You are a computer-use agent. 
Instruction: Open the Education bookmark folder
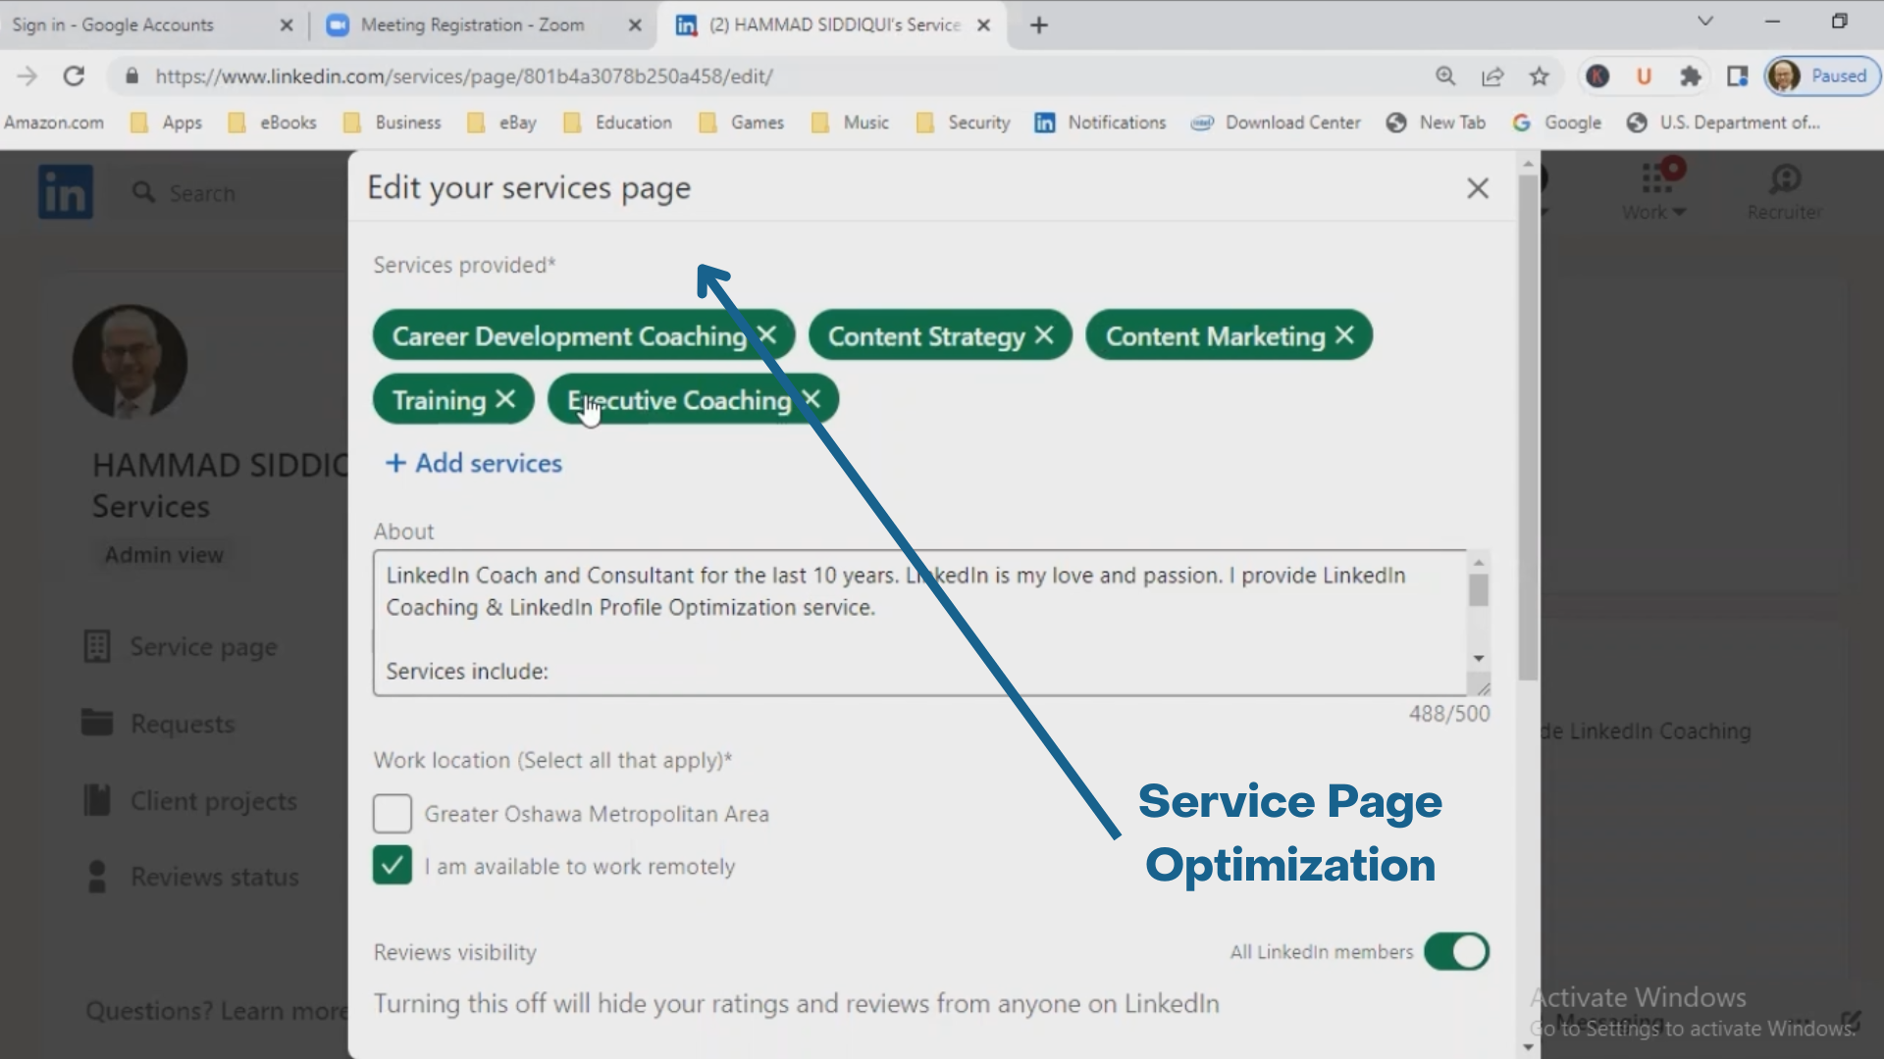(618, 123)
